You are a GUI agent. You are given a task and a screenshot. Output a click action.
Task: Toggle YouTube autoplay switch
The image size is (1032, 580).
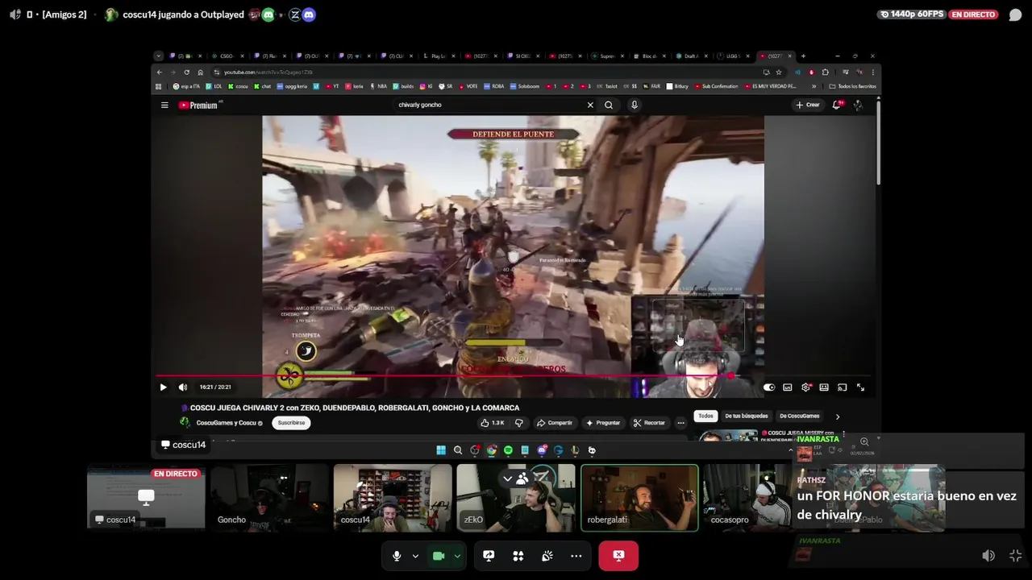[x=768, y=387]
